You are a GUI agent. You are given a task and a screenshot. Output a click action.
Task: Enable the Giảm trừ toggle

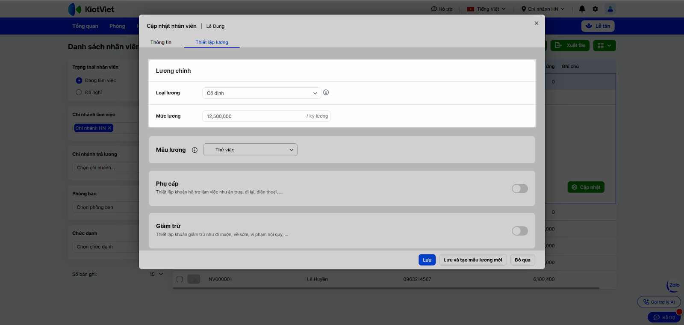pyautogui.click(x=519, y=231)
